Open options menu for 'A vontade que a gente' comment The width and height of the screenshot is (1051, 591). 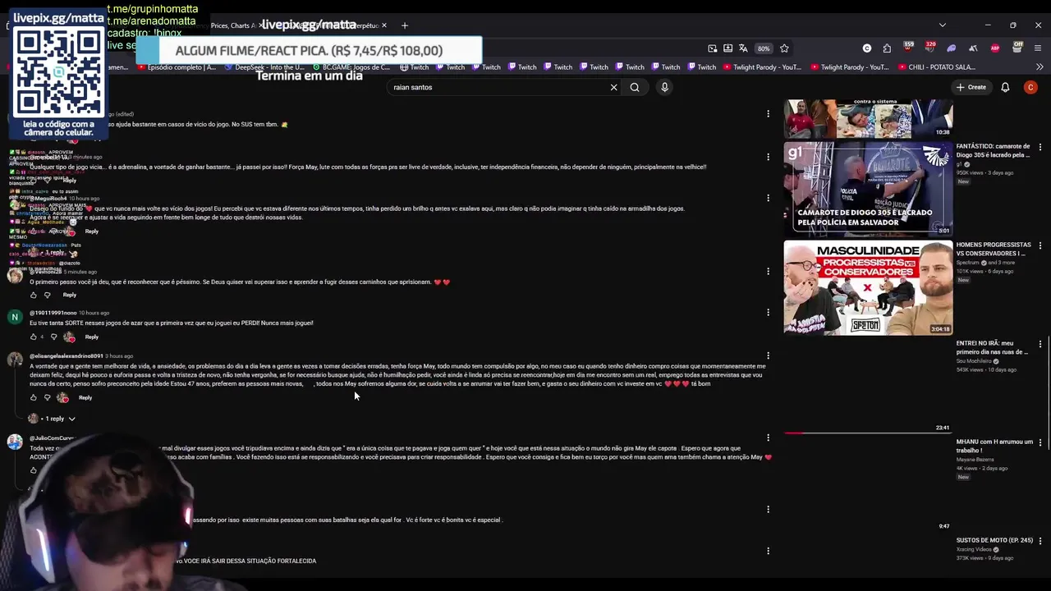pos(769,355)
